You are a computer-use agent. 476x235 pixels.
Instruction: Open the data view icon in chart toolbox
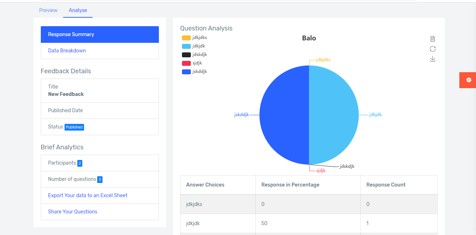pyautogui.click(x=432, y=39)
